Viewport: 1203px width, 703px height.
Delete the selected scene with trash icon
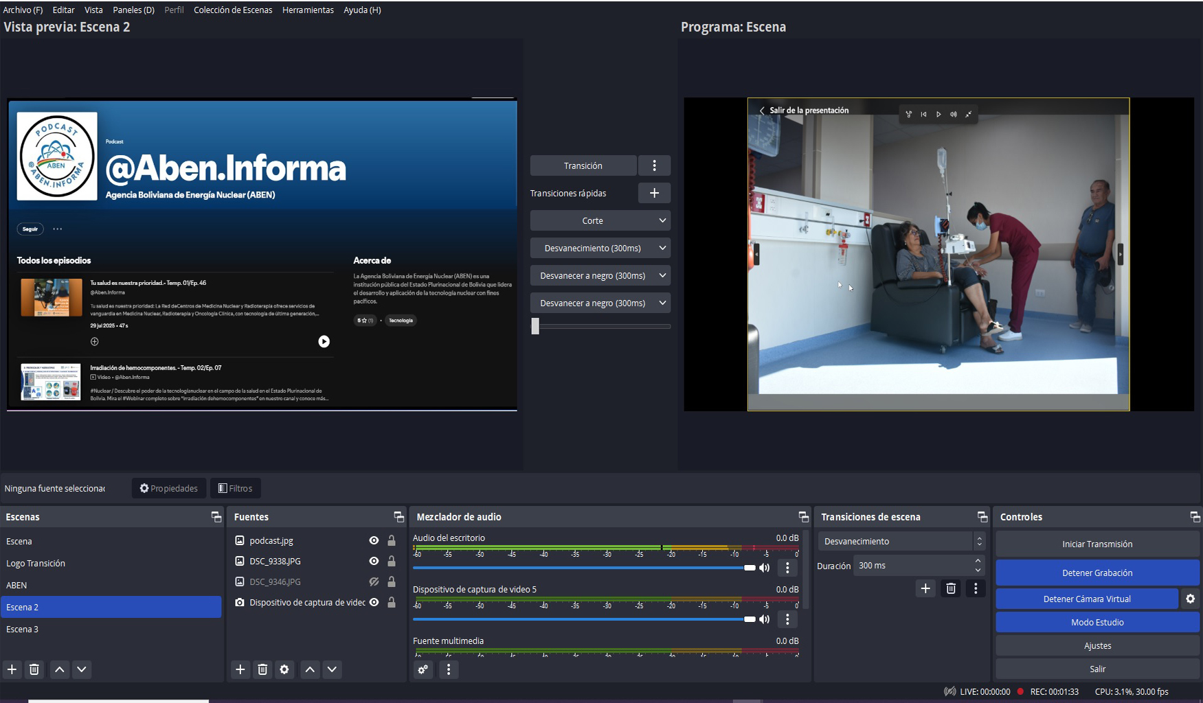coord(34,669)
